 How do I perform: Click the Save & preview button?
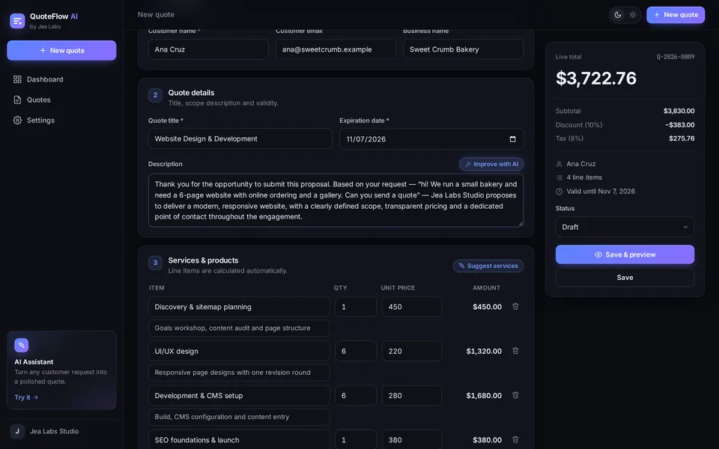click(625, 254)
